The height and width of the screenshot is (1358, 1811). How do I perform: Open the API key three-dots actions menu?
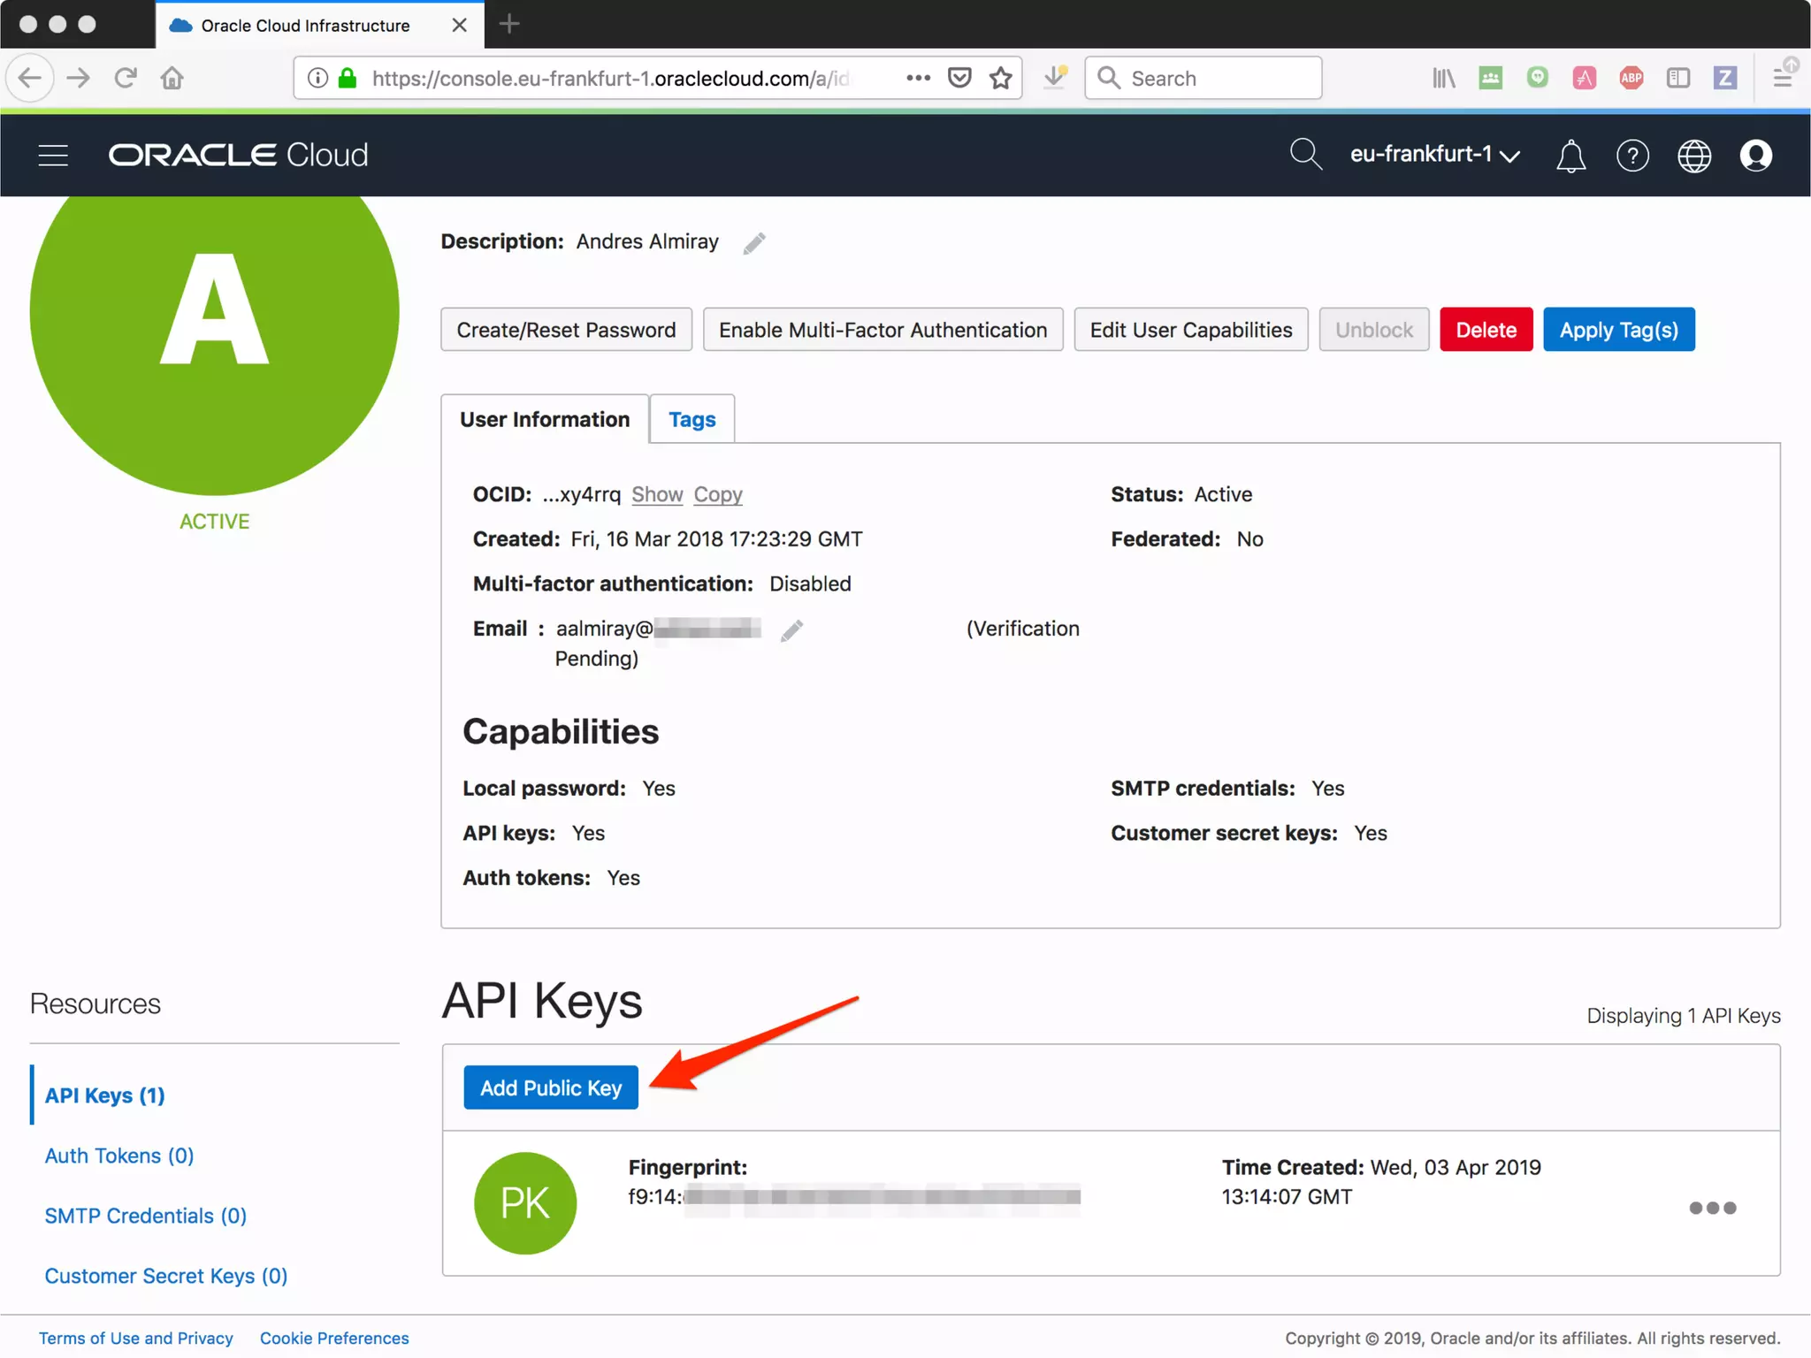1712,1208
